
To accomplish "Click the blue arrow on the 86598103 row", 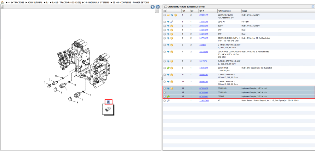I will tap(168, 82).
